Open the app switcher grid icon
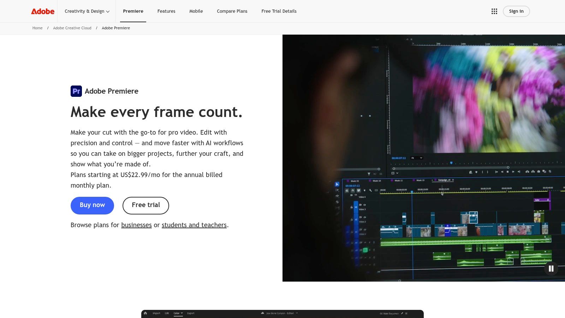565x318 pixels. tap(494, 11)
